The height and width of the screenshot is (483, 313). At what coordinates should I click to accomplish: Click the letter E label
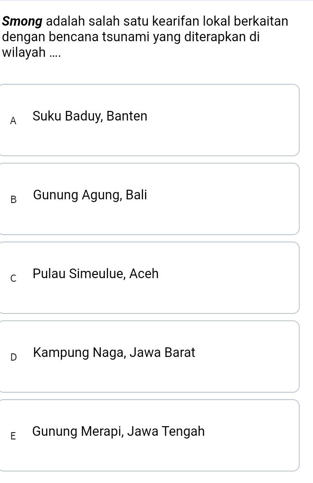[x=13, y=436]
